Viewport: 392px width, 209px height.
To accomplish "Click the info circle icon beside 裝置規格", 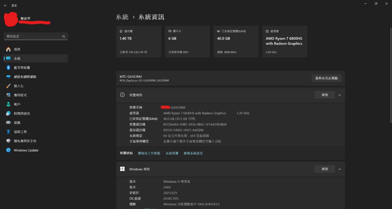I will (x=122, y=95).
